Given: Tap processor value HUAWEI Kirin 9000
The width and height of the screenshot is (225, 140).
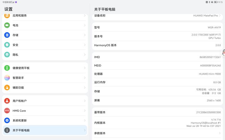Looking at the screenshot, I should (x=210, y=74).
